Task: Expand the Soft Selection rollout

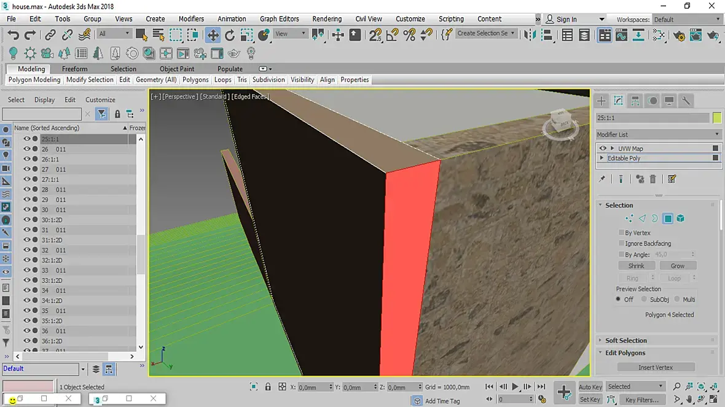Action: [x=625, y=341]
